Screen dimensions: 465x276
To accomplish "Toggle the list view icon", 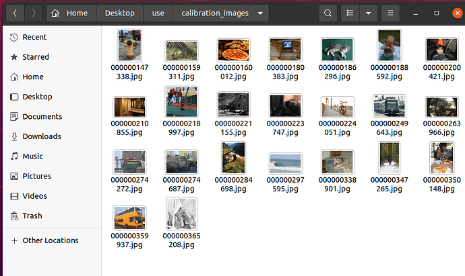I will [349, 13].
